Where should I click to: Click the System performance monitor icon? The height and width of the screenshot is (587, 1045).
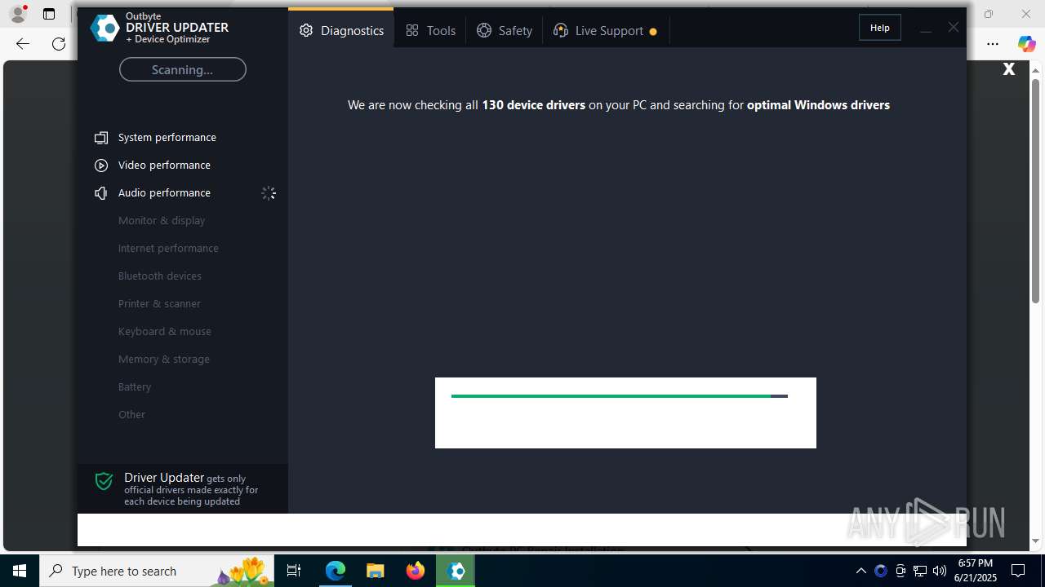tap(101, 138)
